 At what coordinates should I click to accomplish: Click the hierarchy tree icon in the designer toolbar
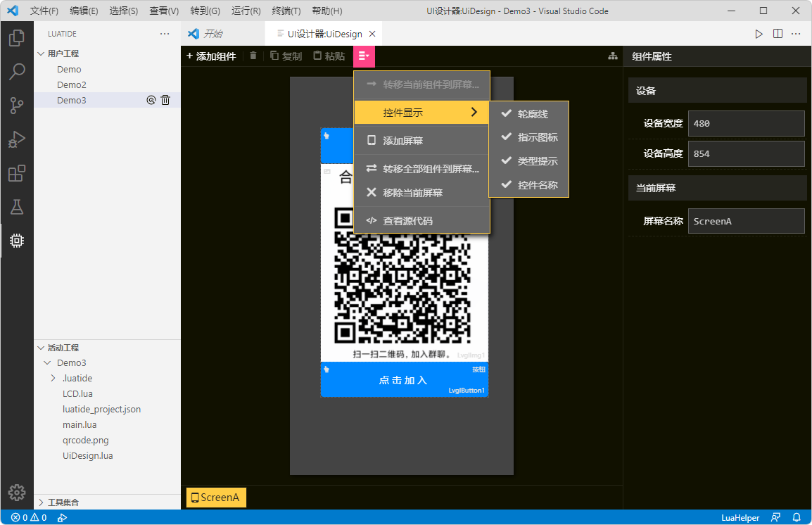613,56
